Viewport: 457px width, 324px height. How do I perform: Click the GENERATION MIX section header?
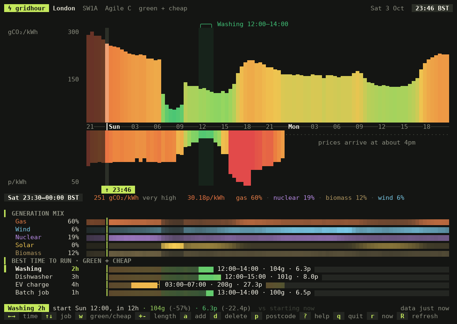coord(37,213)
